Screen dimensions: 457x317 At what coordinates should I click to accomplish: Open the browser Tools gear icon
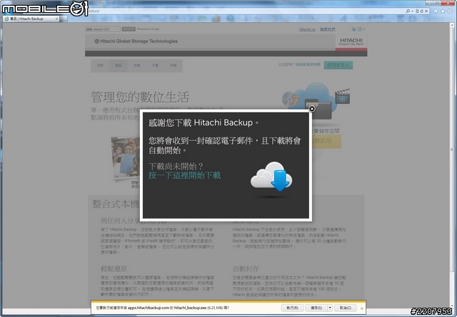point(450,11)
